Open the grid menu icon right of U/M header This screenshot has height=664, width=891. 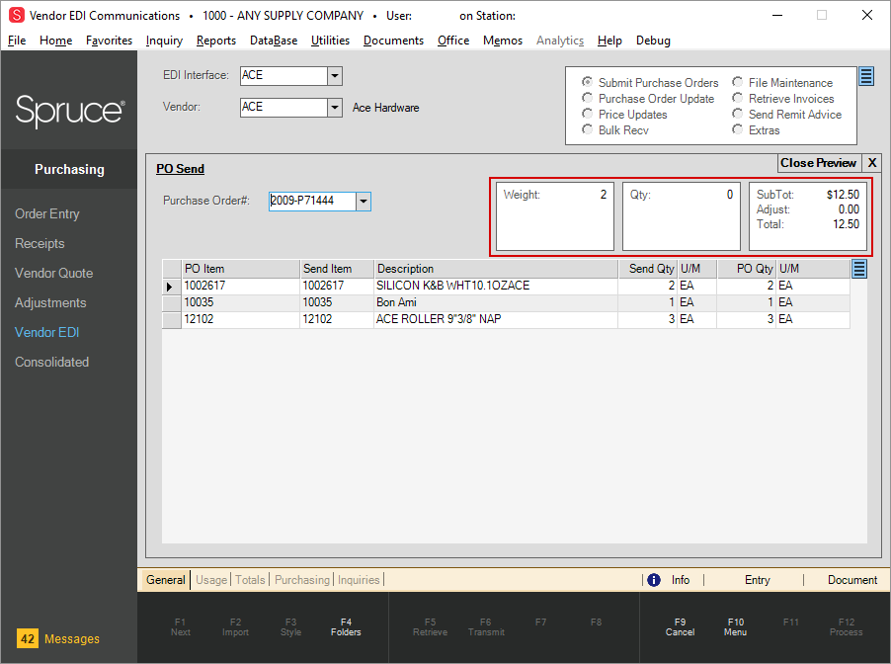(x=859, y=269)
